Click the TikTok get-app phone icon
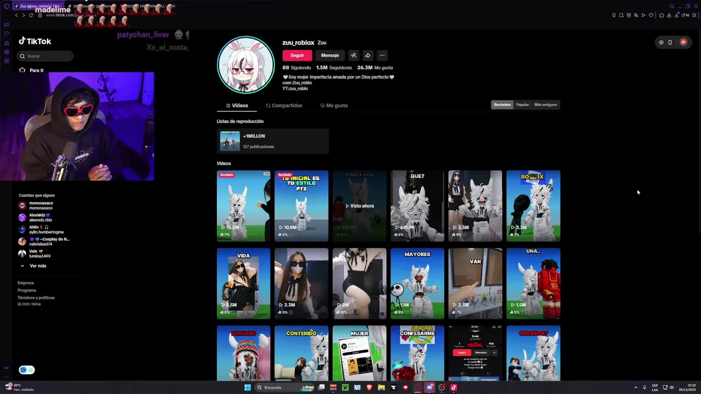Viewport: 701px width, 394px height. tap(670, 42)
